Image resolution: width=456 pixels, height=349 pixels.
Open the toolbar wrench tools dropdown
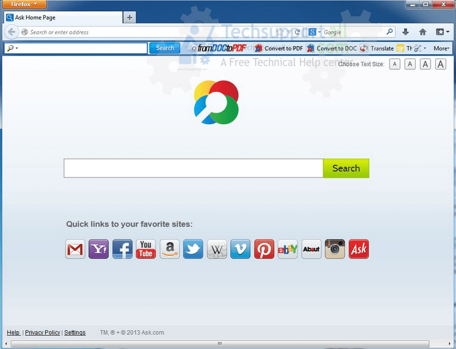pyautogui.click(x=420, y=48)
